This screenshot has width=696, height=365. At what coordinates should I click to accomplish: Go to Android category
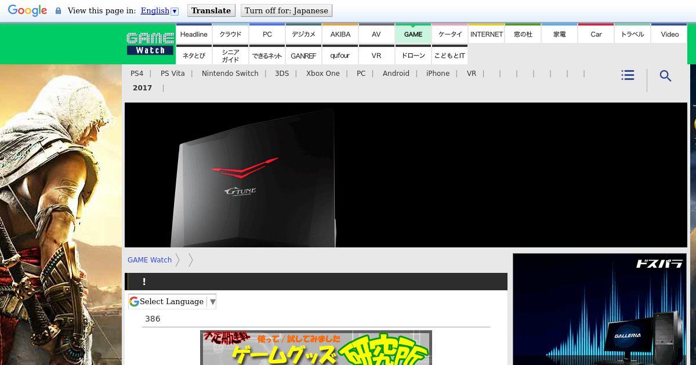[x=396, y=74]
